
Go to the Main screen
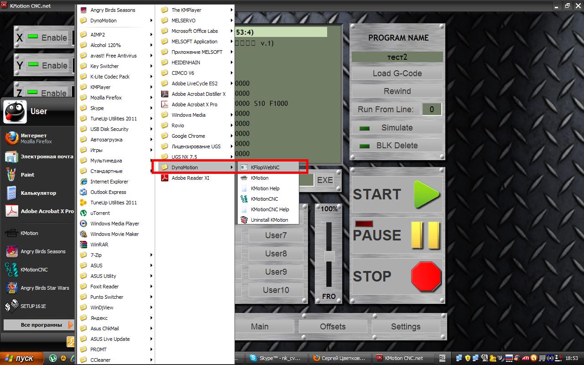click(x=265, y=327)
